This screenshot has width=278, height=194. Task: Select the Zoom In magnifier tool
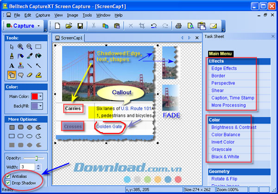tap(20, 47)
